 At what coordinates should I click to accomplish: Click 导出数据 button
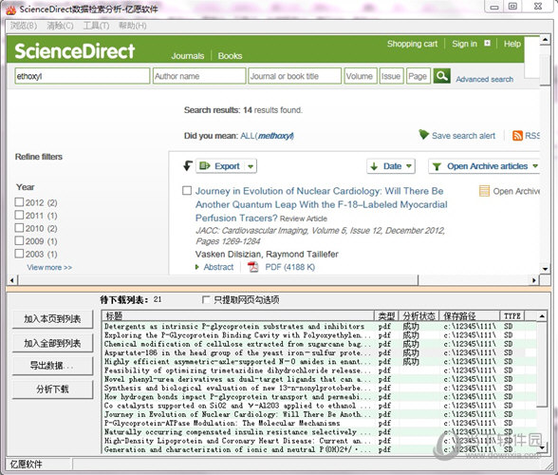click(52, 366)
